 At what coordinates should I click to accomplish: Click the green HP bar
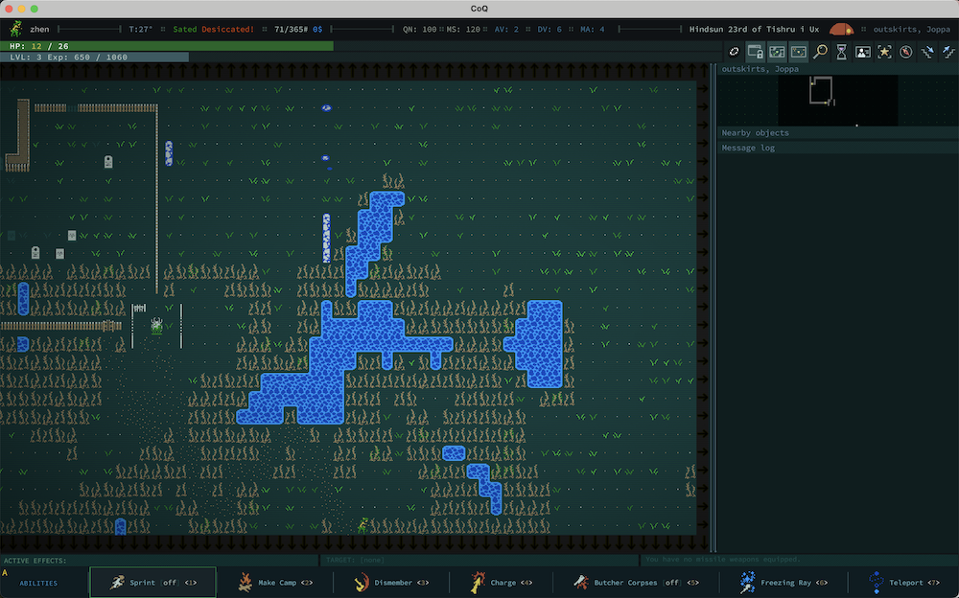click(x=166, y=46)
